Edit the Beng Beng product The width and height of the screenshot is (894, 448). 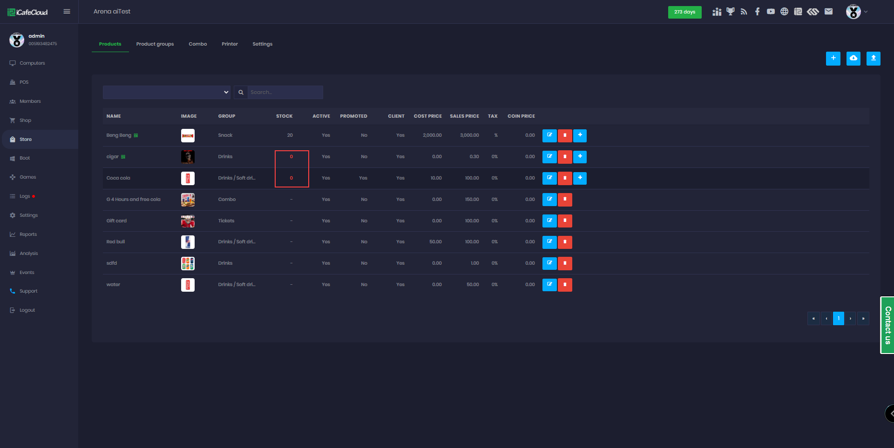tap(549, 136)
